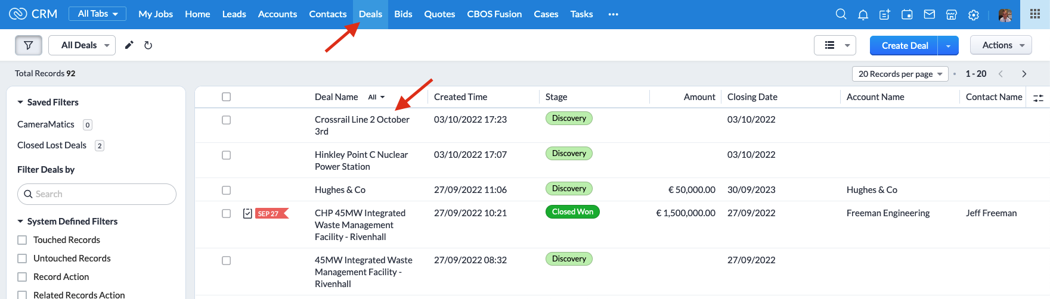The width and height of the screenshot is (1050, 299).
Task: Open the All Tabs dropdown
Action: click(98, 14)
